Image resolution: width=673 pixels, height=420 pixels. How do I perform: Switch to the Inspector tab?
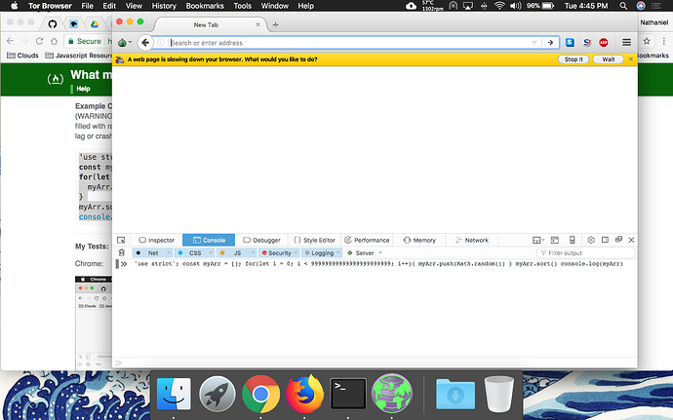pyautogui.click(x=157, y=241)
